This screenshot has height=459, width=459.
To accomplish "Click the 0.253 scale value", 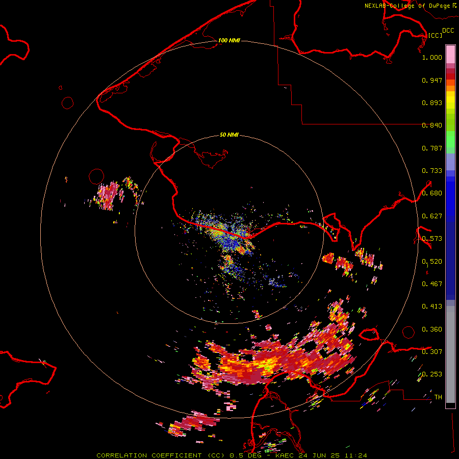I will pos(432,374).
